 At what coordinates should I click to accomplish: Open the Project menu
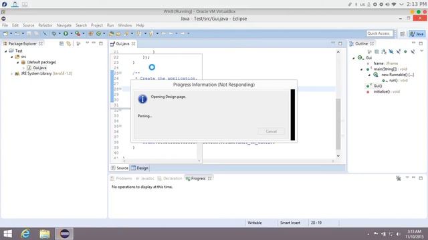click(97, 25)
